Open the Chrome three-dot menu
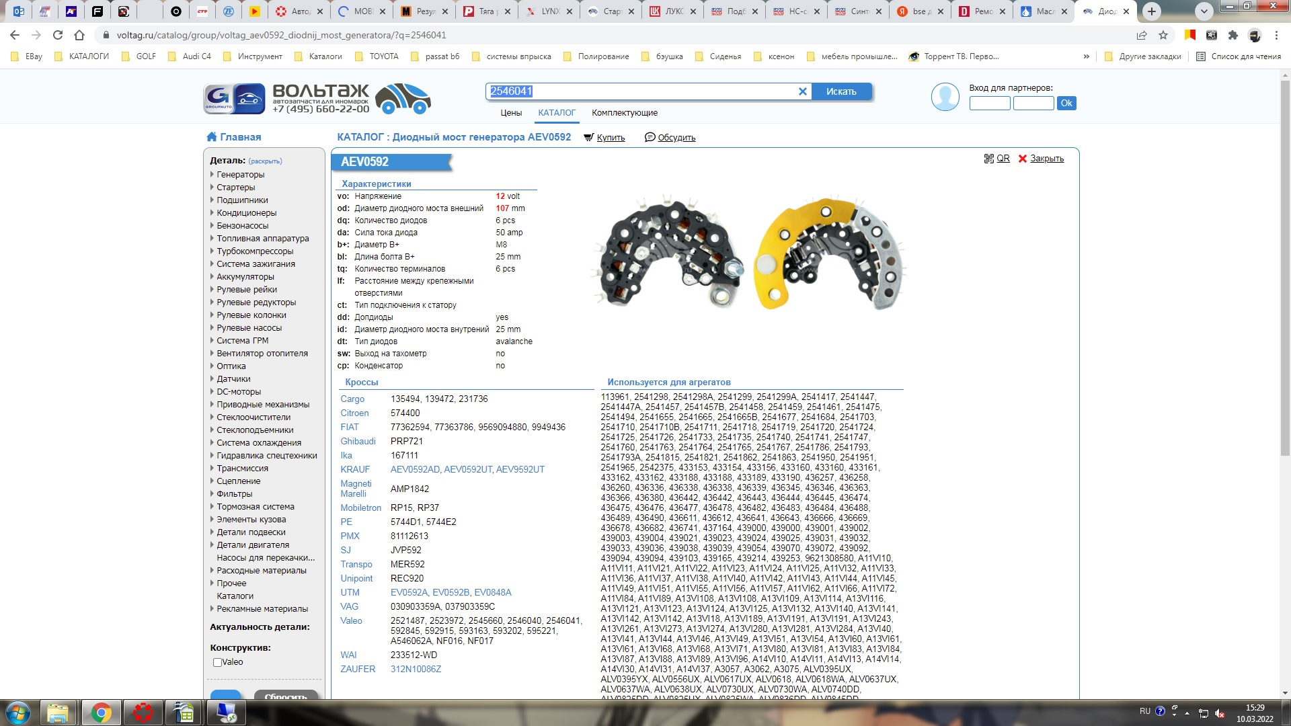 click(x=1276, y=35)
